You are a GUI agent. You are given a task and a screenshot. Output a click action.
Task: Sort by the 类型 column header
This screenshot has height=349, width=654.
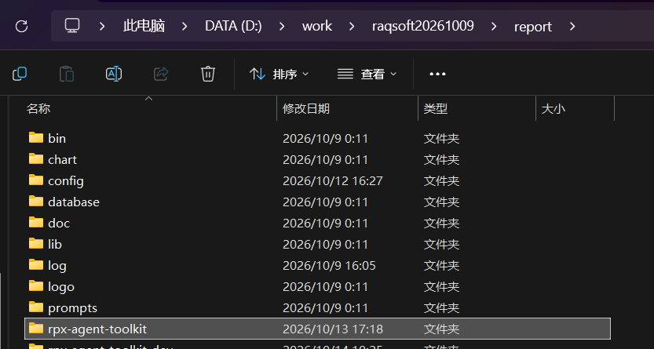click(436, 109)
